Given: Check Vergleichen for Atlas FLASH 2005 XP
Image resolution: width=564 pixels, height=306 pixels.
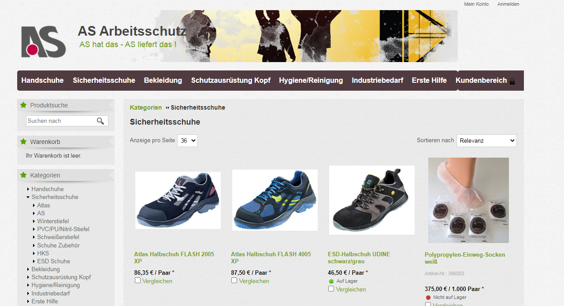Looking at the screenshot, I should click(x=137, y=280).
